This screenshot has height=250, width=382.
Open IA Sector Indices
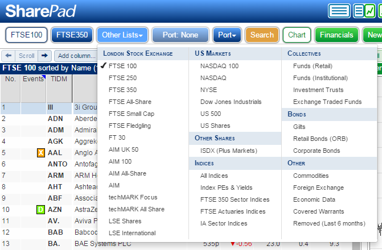coord(224,223)
